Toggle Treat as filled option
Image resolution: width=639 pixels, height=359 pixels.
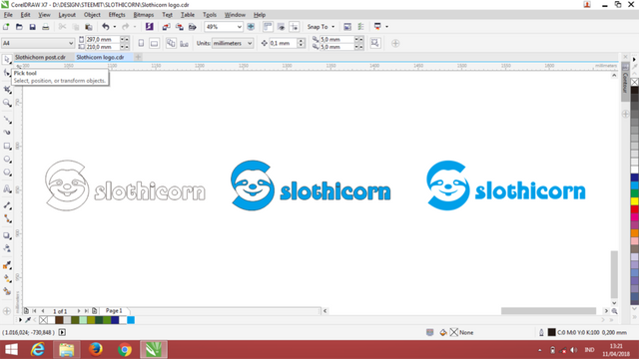point(375,43)
